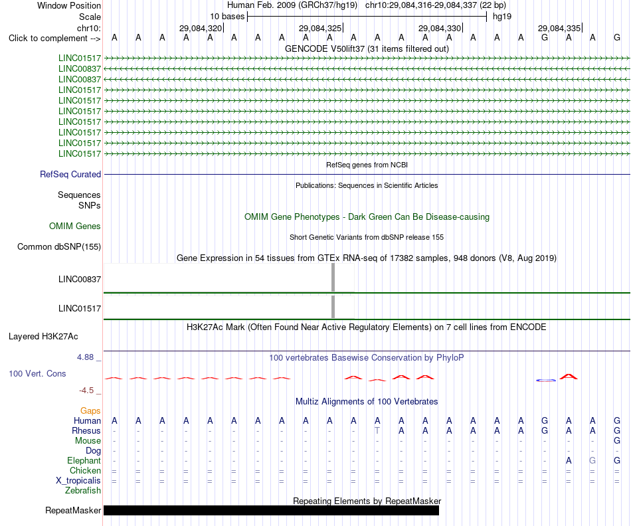
Task: Click the OMIM Genes track label
Action: (x=74, y=226)
